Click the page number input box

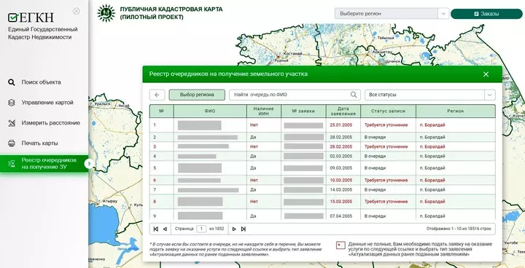pos(201,229)
